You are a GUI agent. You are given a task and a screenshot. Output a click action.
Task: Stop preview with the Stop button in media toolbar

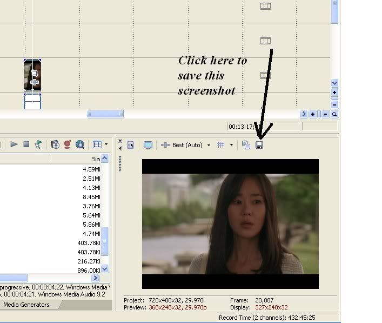click(x=26, y=144)
